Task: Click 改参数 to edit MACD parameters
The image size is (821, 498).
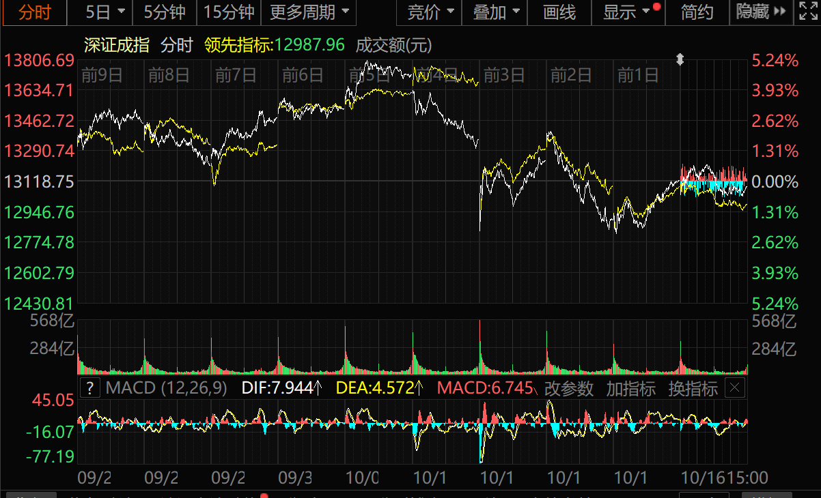Action: click(568, 389)
